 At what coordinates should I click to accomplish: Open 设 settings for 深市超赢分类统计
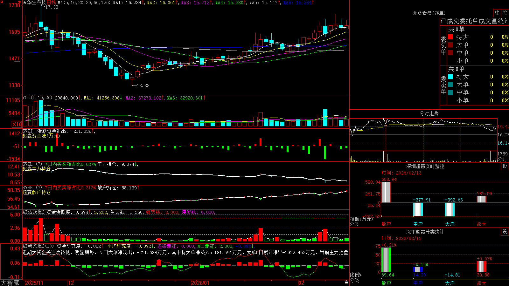[x=505, y=232]
